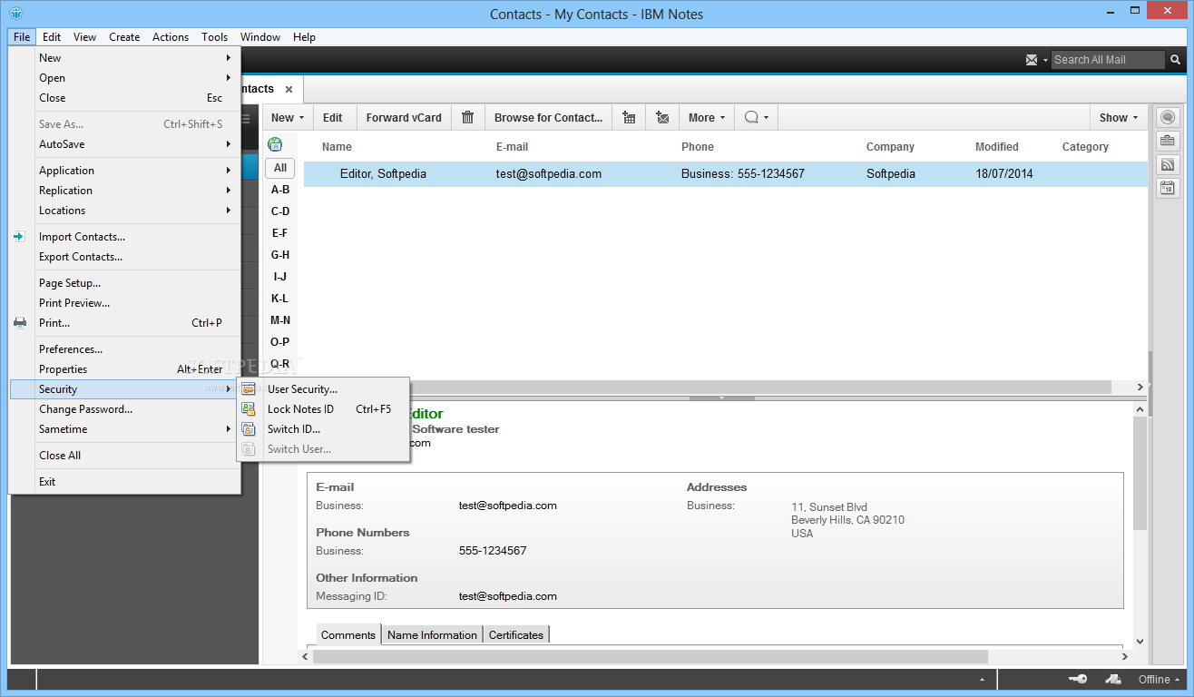Choose User Security... from Security submenu
This screenshot has height=697, width=1194.
tap(323, 389)
